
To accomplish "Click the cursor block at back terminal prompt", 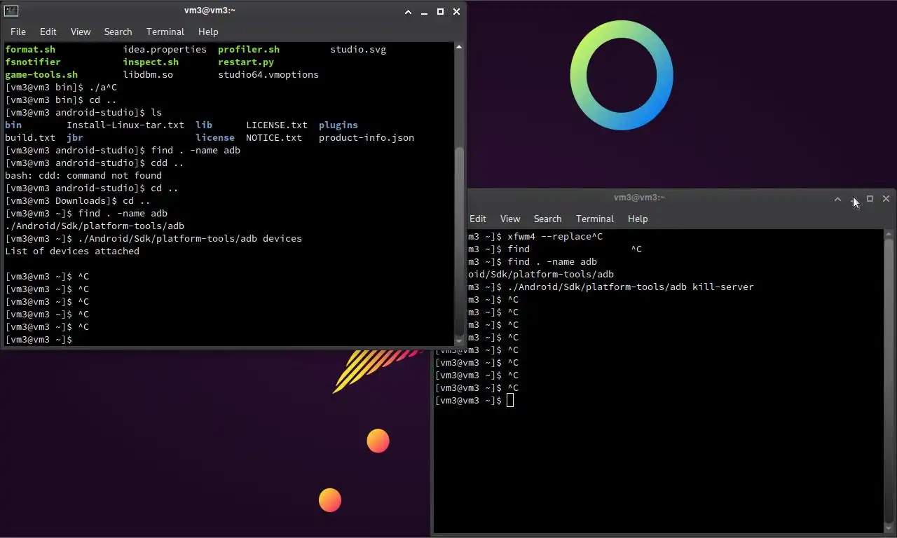I will coord(510,400).
